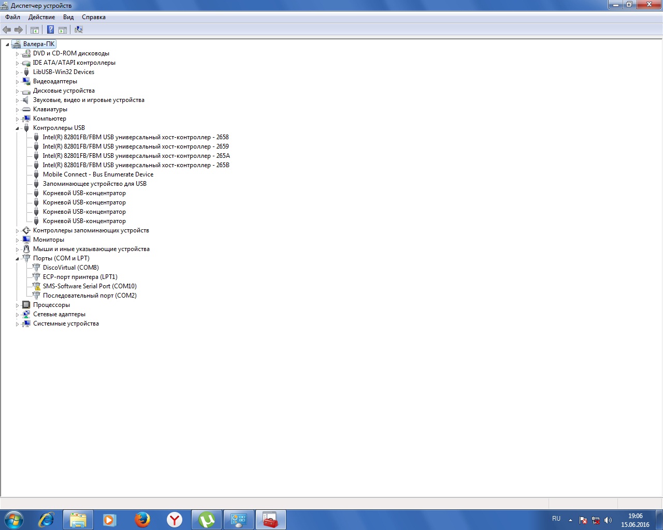
Task: Expand the Компьютер node
Action: (x=17, y=119)
